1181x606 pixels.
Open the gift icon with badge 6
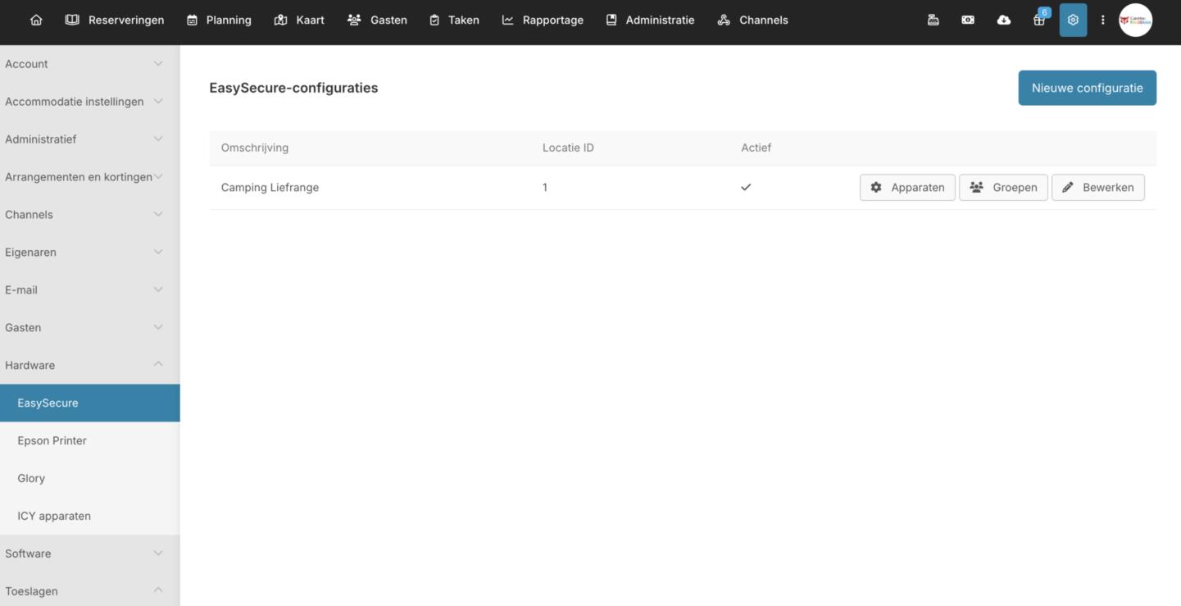point(1039,20)
